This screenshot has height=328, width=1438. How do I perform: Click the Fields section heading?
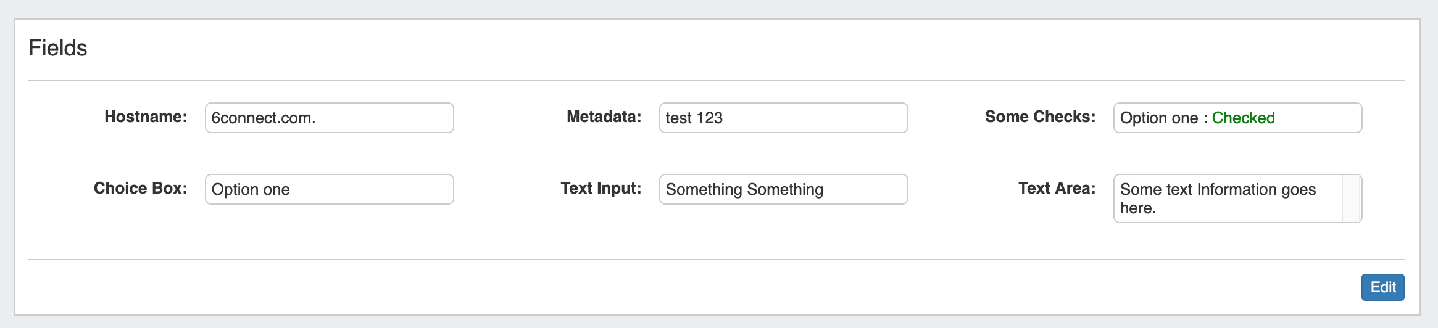[x=58, y=48]
